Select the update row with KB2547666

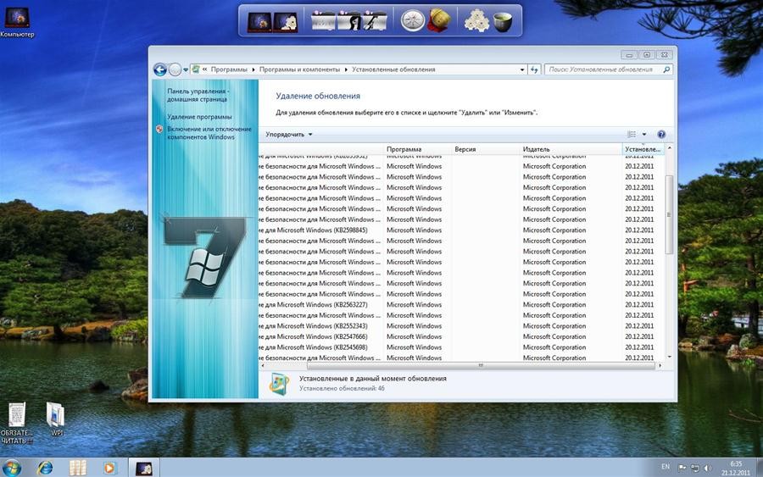[x=461, y=337]
